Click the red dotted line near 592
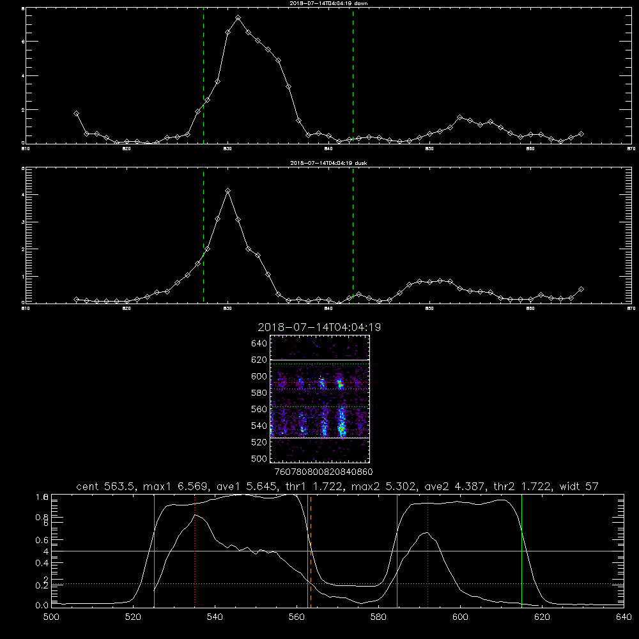 click(x=427, y=550)
